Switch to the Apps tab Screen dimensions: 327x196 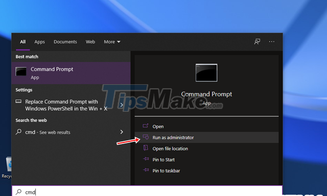tap(40, 42)
